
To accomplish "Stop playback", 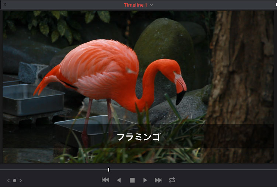I will 132,180.
